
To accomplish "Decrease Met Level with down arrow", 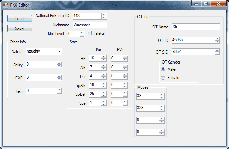I will click(x=82, y=35).
